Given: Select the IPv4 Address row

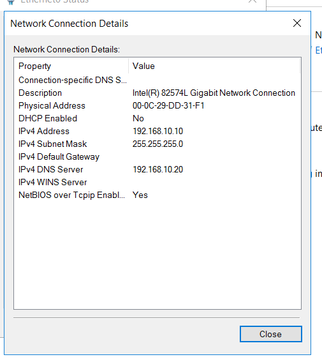Looking at the screenshot, I should 157,131.
